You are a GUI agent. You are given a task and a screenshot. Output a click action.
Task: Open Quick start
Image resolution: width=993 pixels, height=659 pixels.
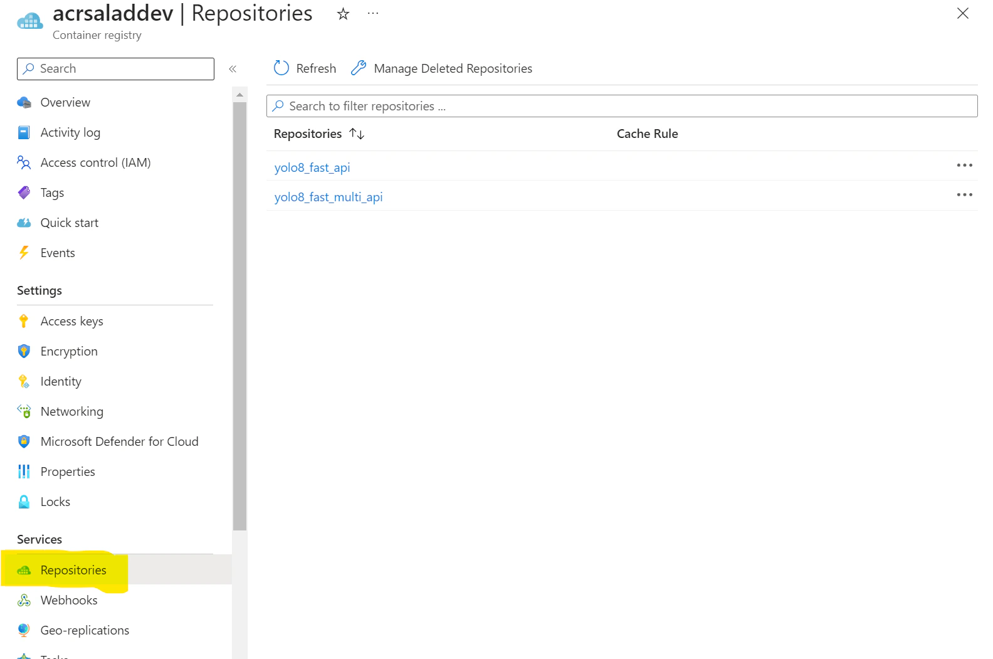click(70, 223)
